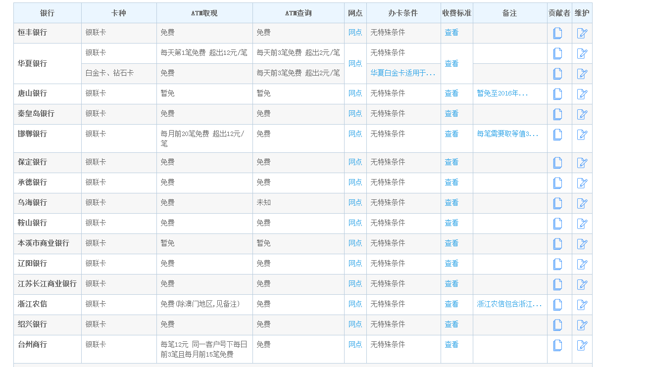651x367 pixels.
Task: Open note link 暂免至2016年...
Action: [502, 93]
